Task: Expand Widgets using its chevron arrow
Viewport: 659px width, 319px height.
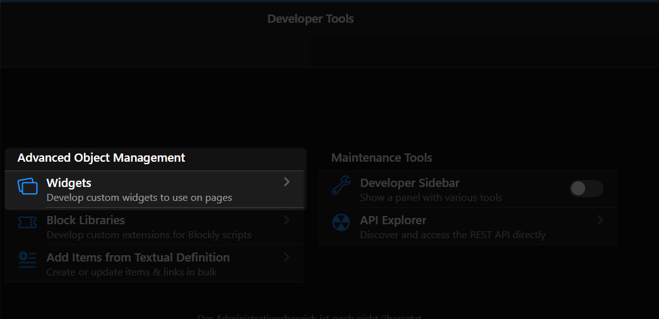Action: tap(287, 182)
